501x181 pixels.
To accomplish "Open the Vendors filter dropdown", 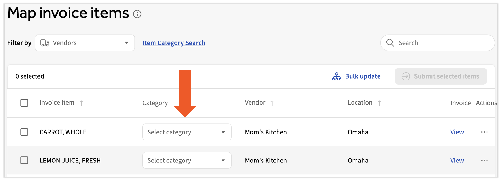I will pos(85,43).
